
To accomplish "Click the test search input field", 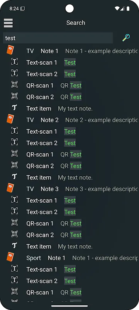I will tap(58, 38).
